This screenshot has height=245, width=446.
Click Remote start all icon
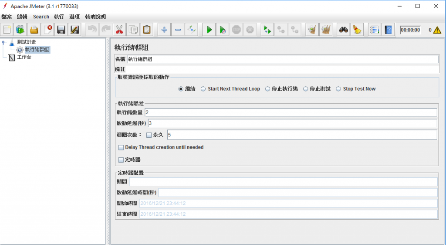[x=267, y=30]
